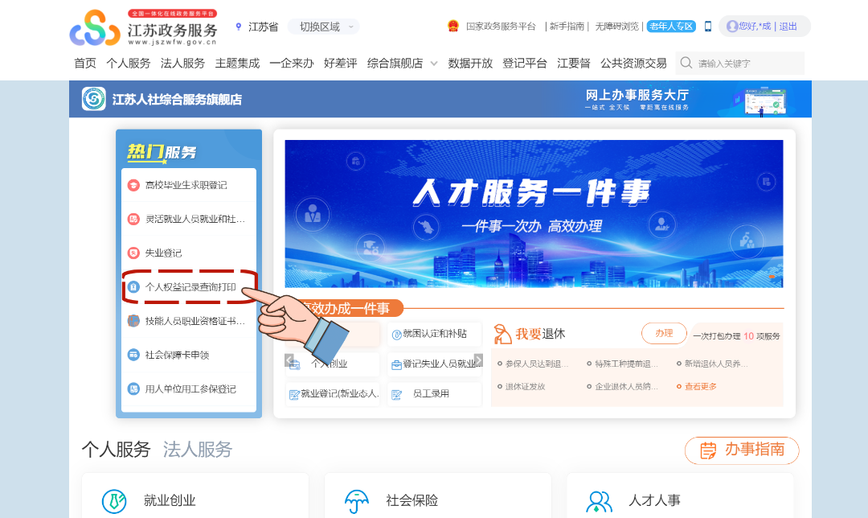Click the mobile phone icon in top bar
The image size is (868, 518).
tap(707, 26)
